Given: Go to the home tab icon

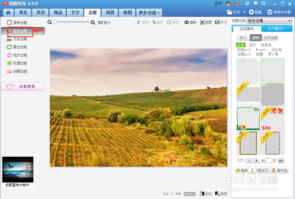Looking at the screenshot, I should [8, 13].
